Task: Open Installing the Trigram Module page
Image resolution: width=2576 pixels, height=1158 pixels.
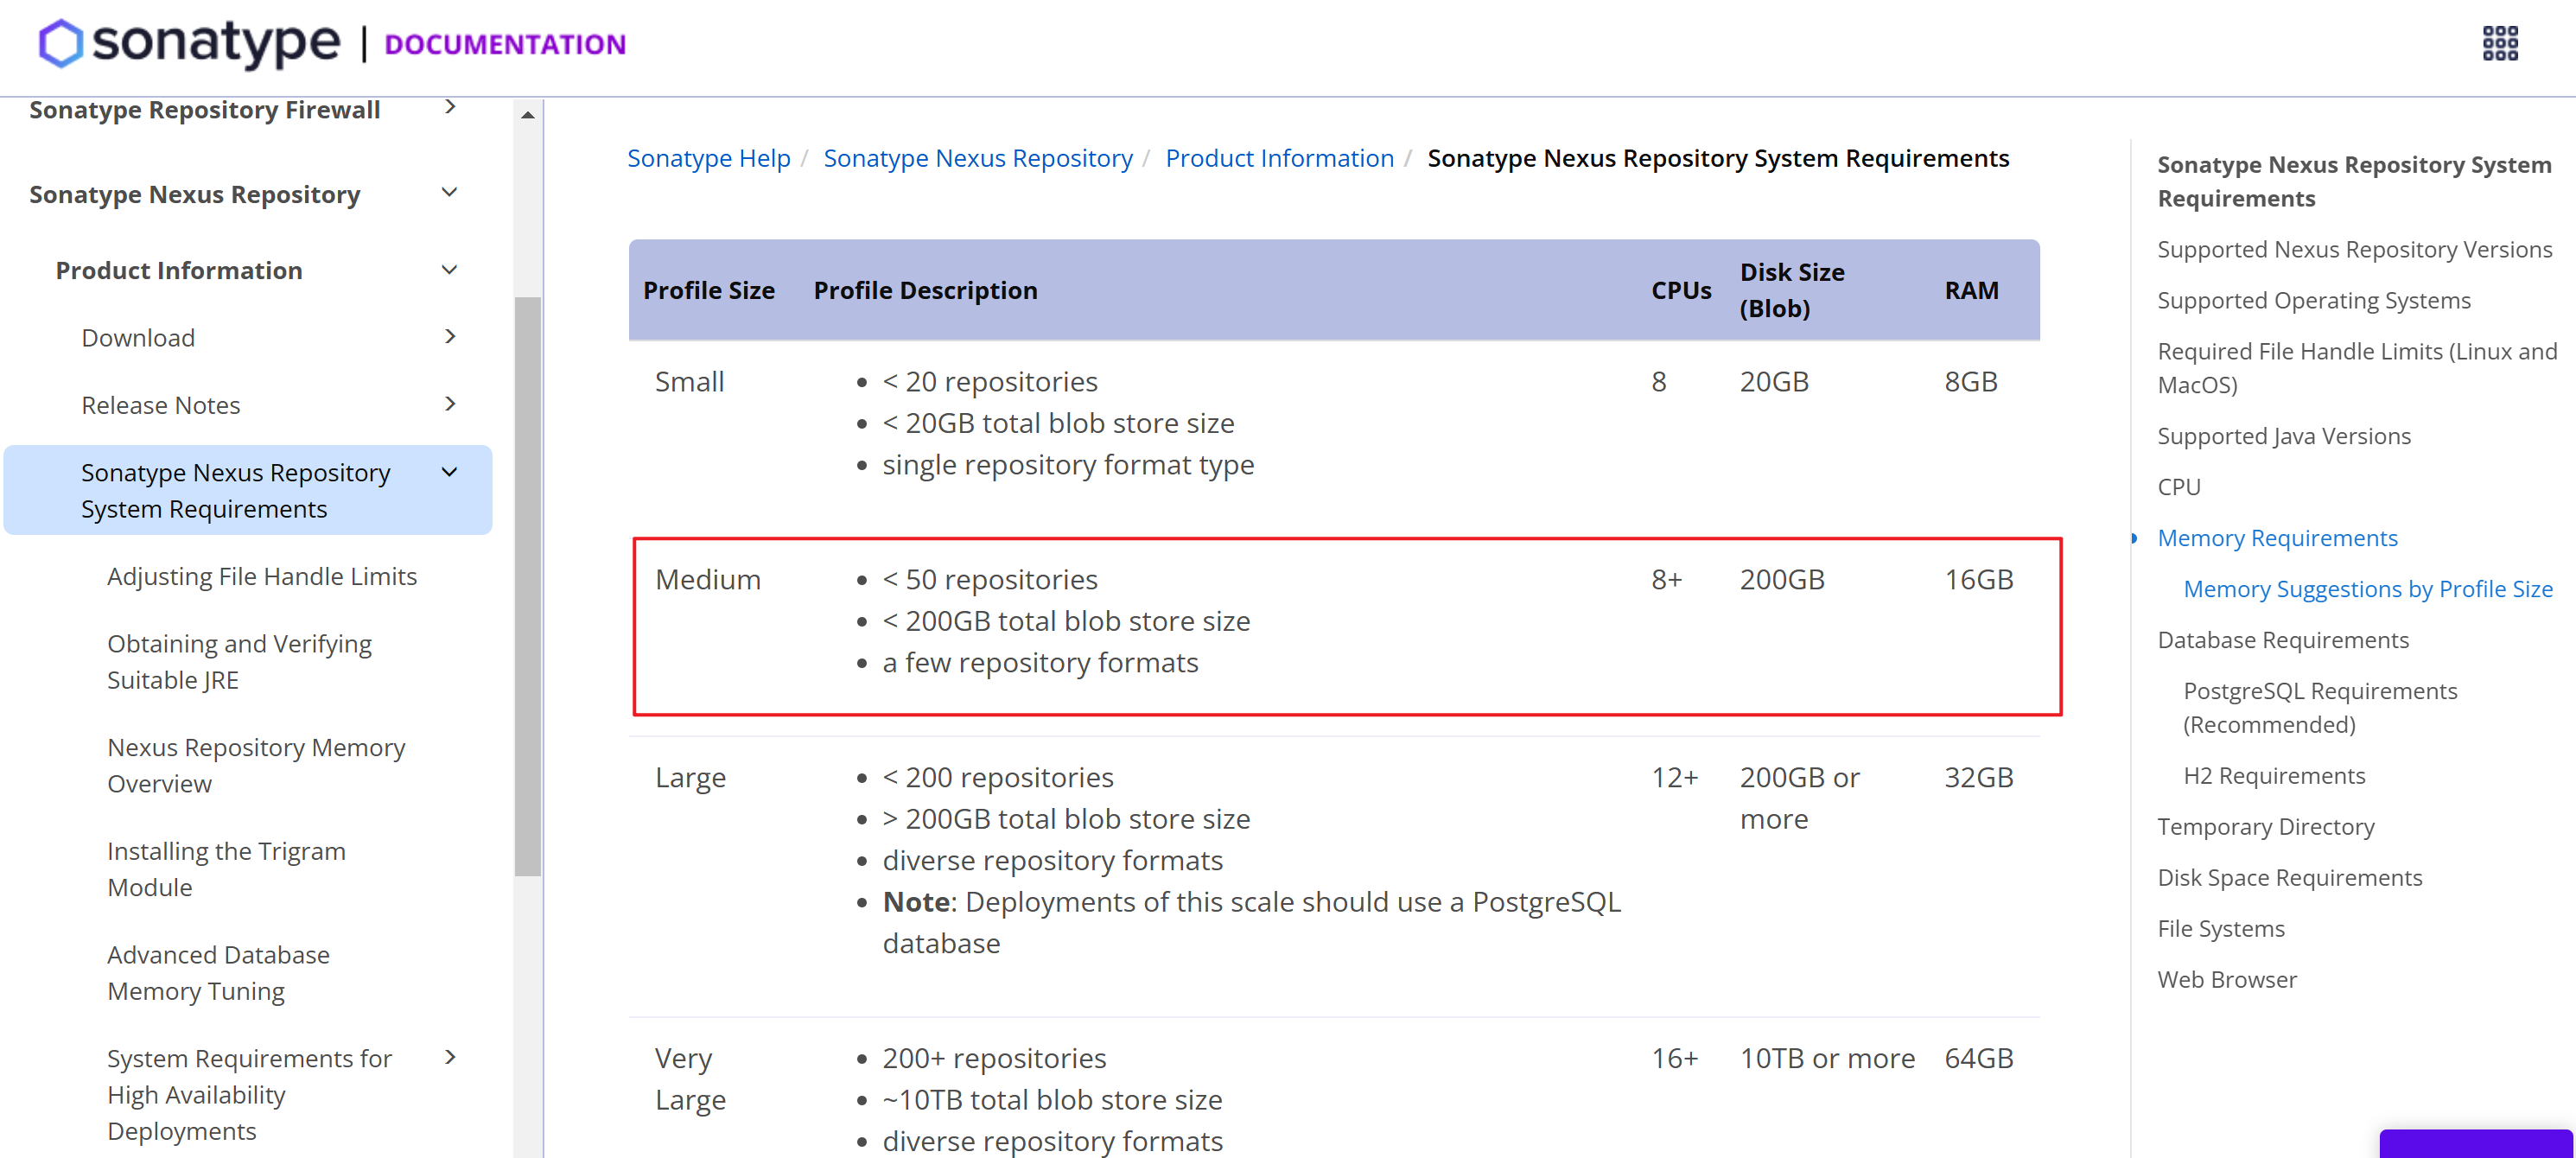Action: (227, 869)
